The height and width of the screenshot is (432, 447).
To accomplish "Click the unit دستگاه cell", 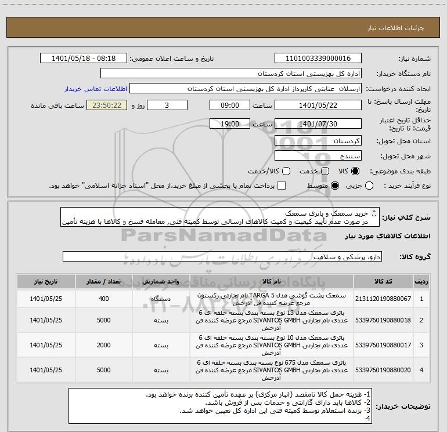I will 161,299.
